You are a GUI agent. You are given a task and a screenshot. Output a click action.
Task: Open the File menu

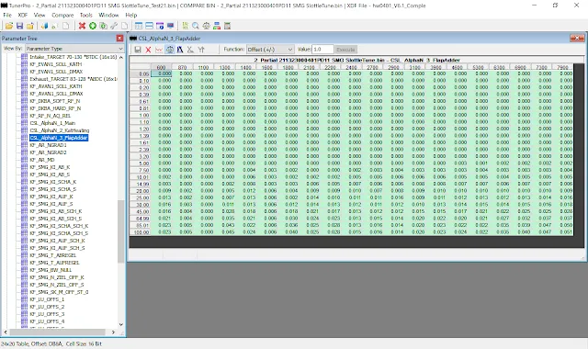7,15
